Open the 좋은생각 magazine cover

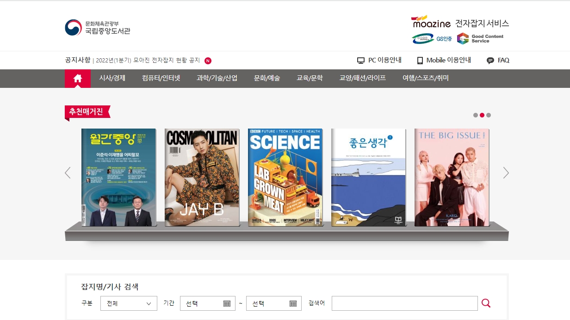click(369, 178)
